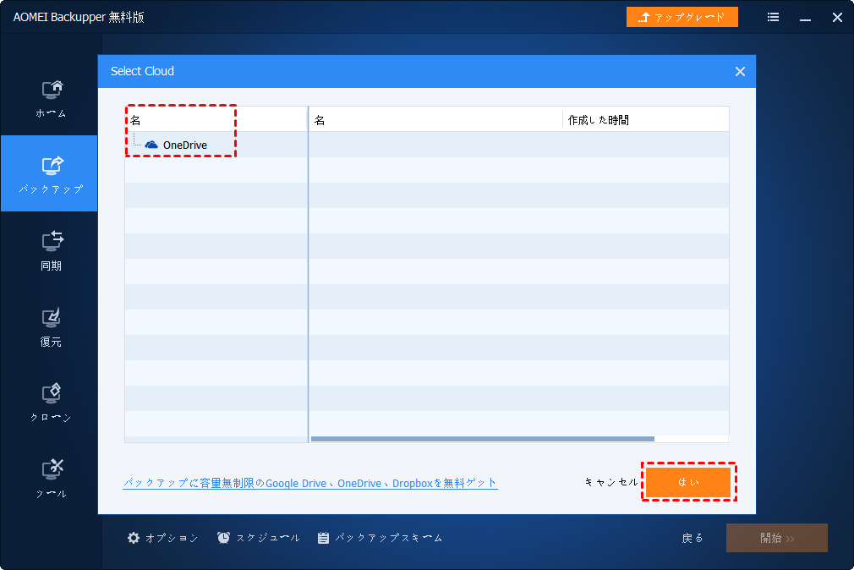Open the ホーム (Home) sidebar section
The width and height of the screenshot is (854, 570).
tap(51, 98)
